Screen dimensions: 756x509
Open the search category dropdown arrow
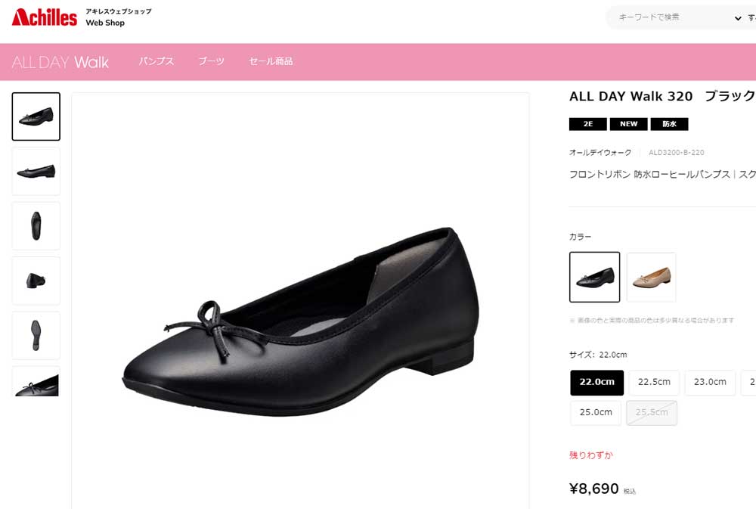tap(738, 18)
